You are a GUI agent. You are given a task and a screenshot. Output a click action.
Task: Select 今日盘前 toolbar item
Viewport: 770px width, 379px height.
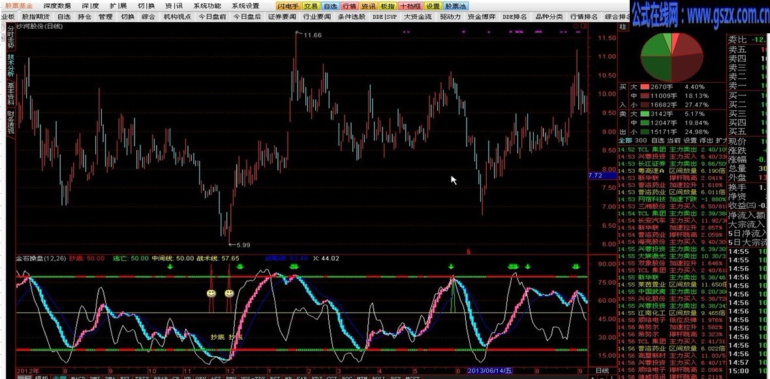click(212, 17)
